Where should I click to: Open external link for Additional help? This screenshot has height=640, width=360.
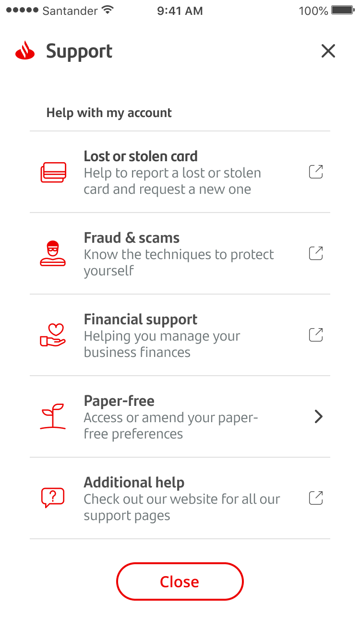point(316,498)
